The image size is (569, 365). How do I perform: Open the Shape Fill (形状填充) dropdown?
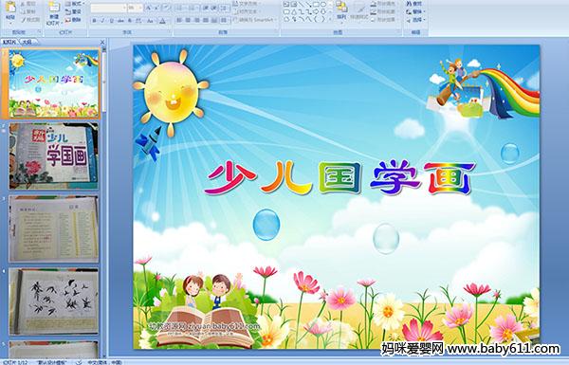tap(385, 4)
